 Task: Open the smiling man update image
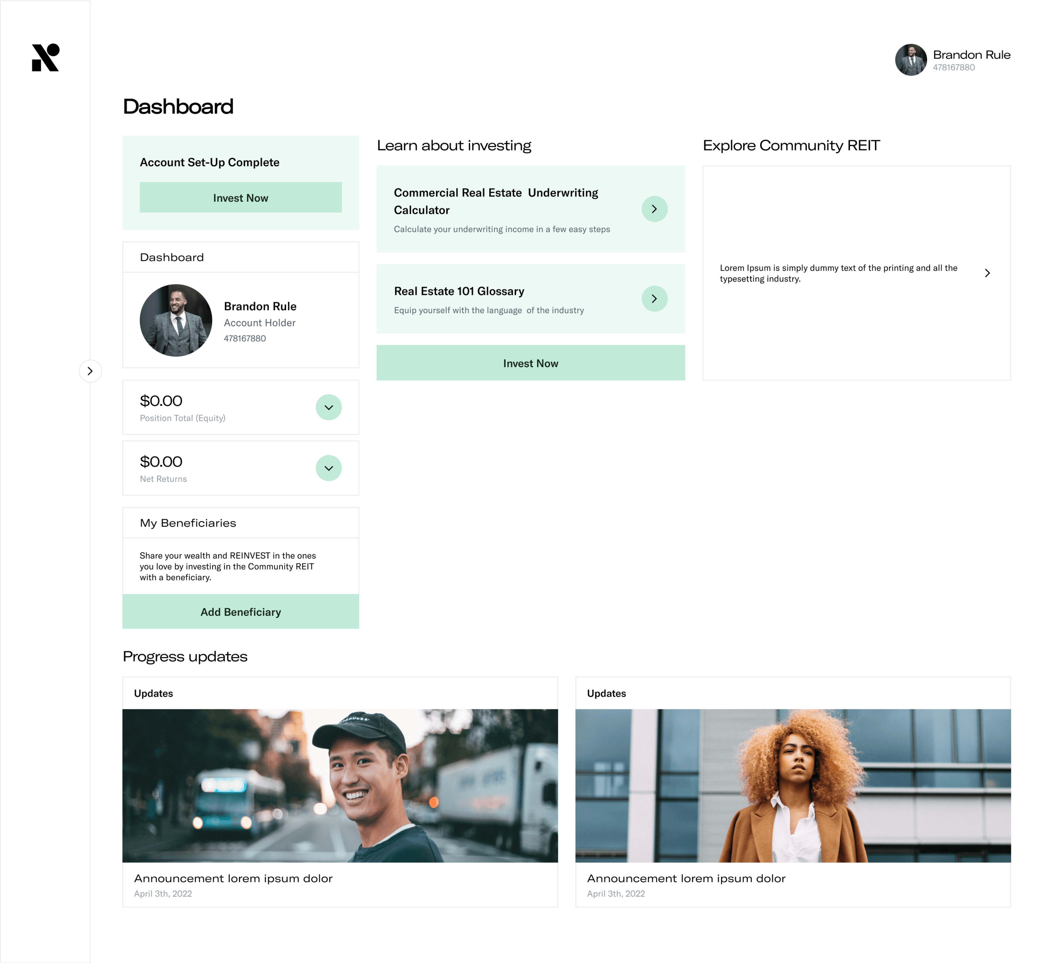pyautogui.click(x=340, y=785)
